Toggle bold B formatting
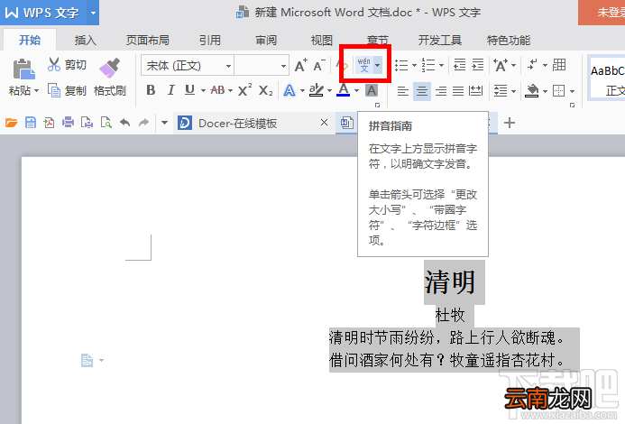 pyautogui.click(x=151, y=90)
